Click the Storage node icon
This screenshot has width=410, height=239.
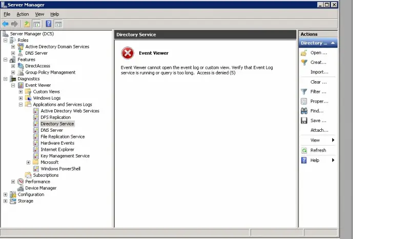tap(13, 201)
